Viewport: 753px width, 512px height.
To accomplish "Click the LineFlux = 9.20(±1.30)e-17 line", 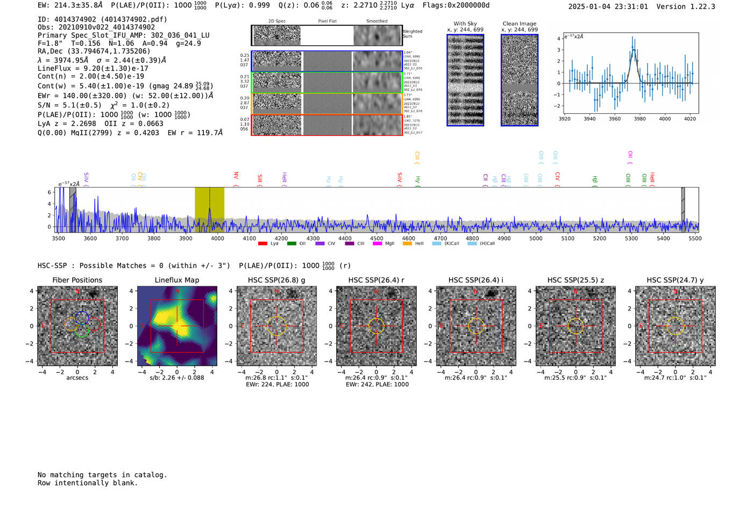I will coord(93,68).
